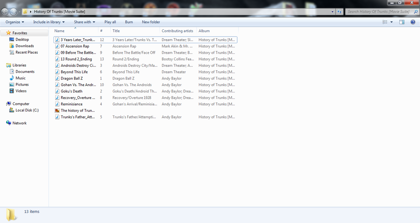Click the Videos library icon
The width and height of the screenshot is (420, 223).
click(12, 91)
